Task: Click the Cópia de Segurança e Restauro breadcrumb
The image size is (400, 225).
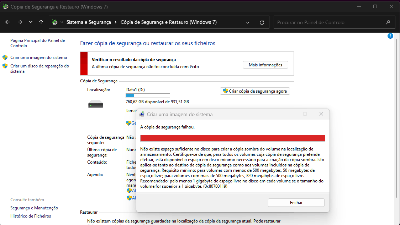Action: pyautogui.click(x=168, y=22)
